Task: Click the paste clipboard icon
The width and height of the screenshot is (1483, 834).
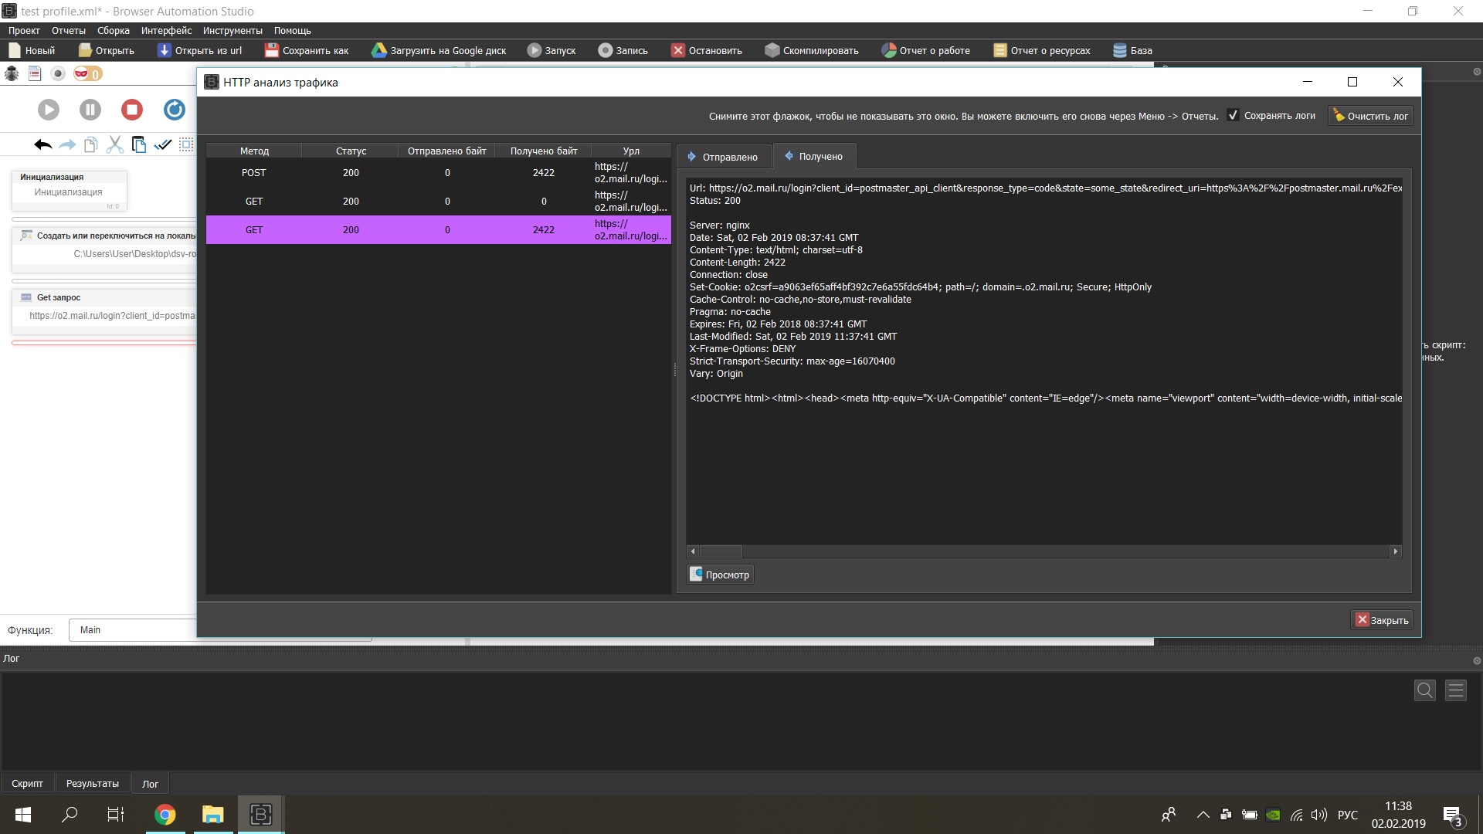Action: (139, 144)
